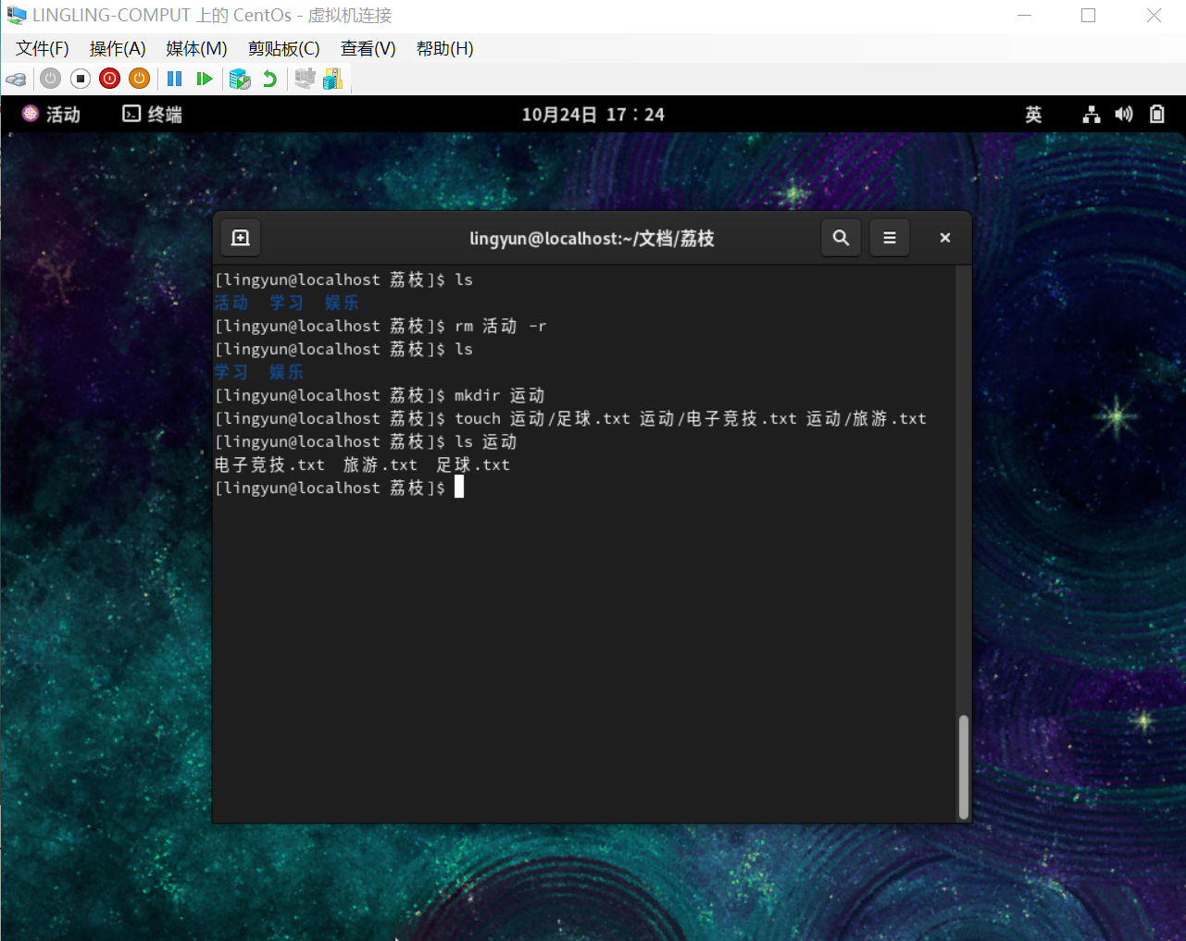Image resolution: width=1186 pixels, height=941 pixels.
Task: Open the 剪贴板(C) menu
Action: pyautogui.click(x=284, y=49)
